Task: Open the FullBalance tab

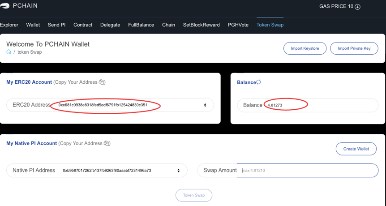Action: pyautogui.click(x=141, y=25)
